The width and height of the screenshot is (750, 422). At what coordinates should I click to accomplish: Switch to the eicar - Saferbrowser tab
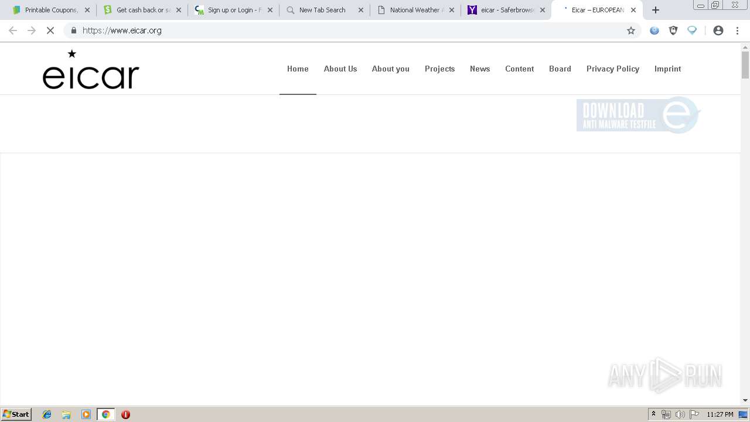(506, 10)
